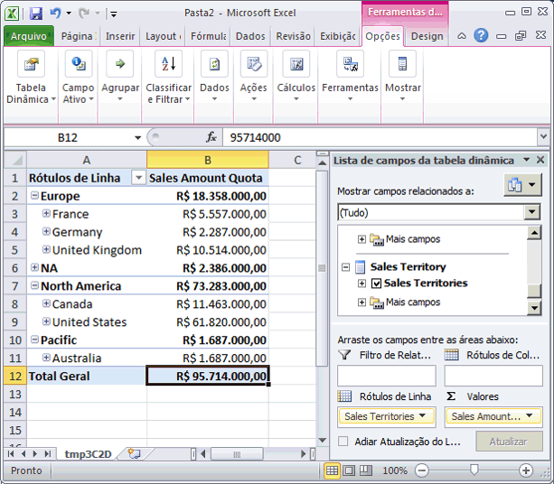Image resolution: width=554 pixels, height=484 pixels.
Task: Switch to Normal view in status bar
Action: pyautogui.click(x=332, y=470)
